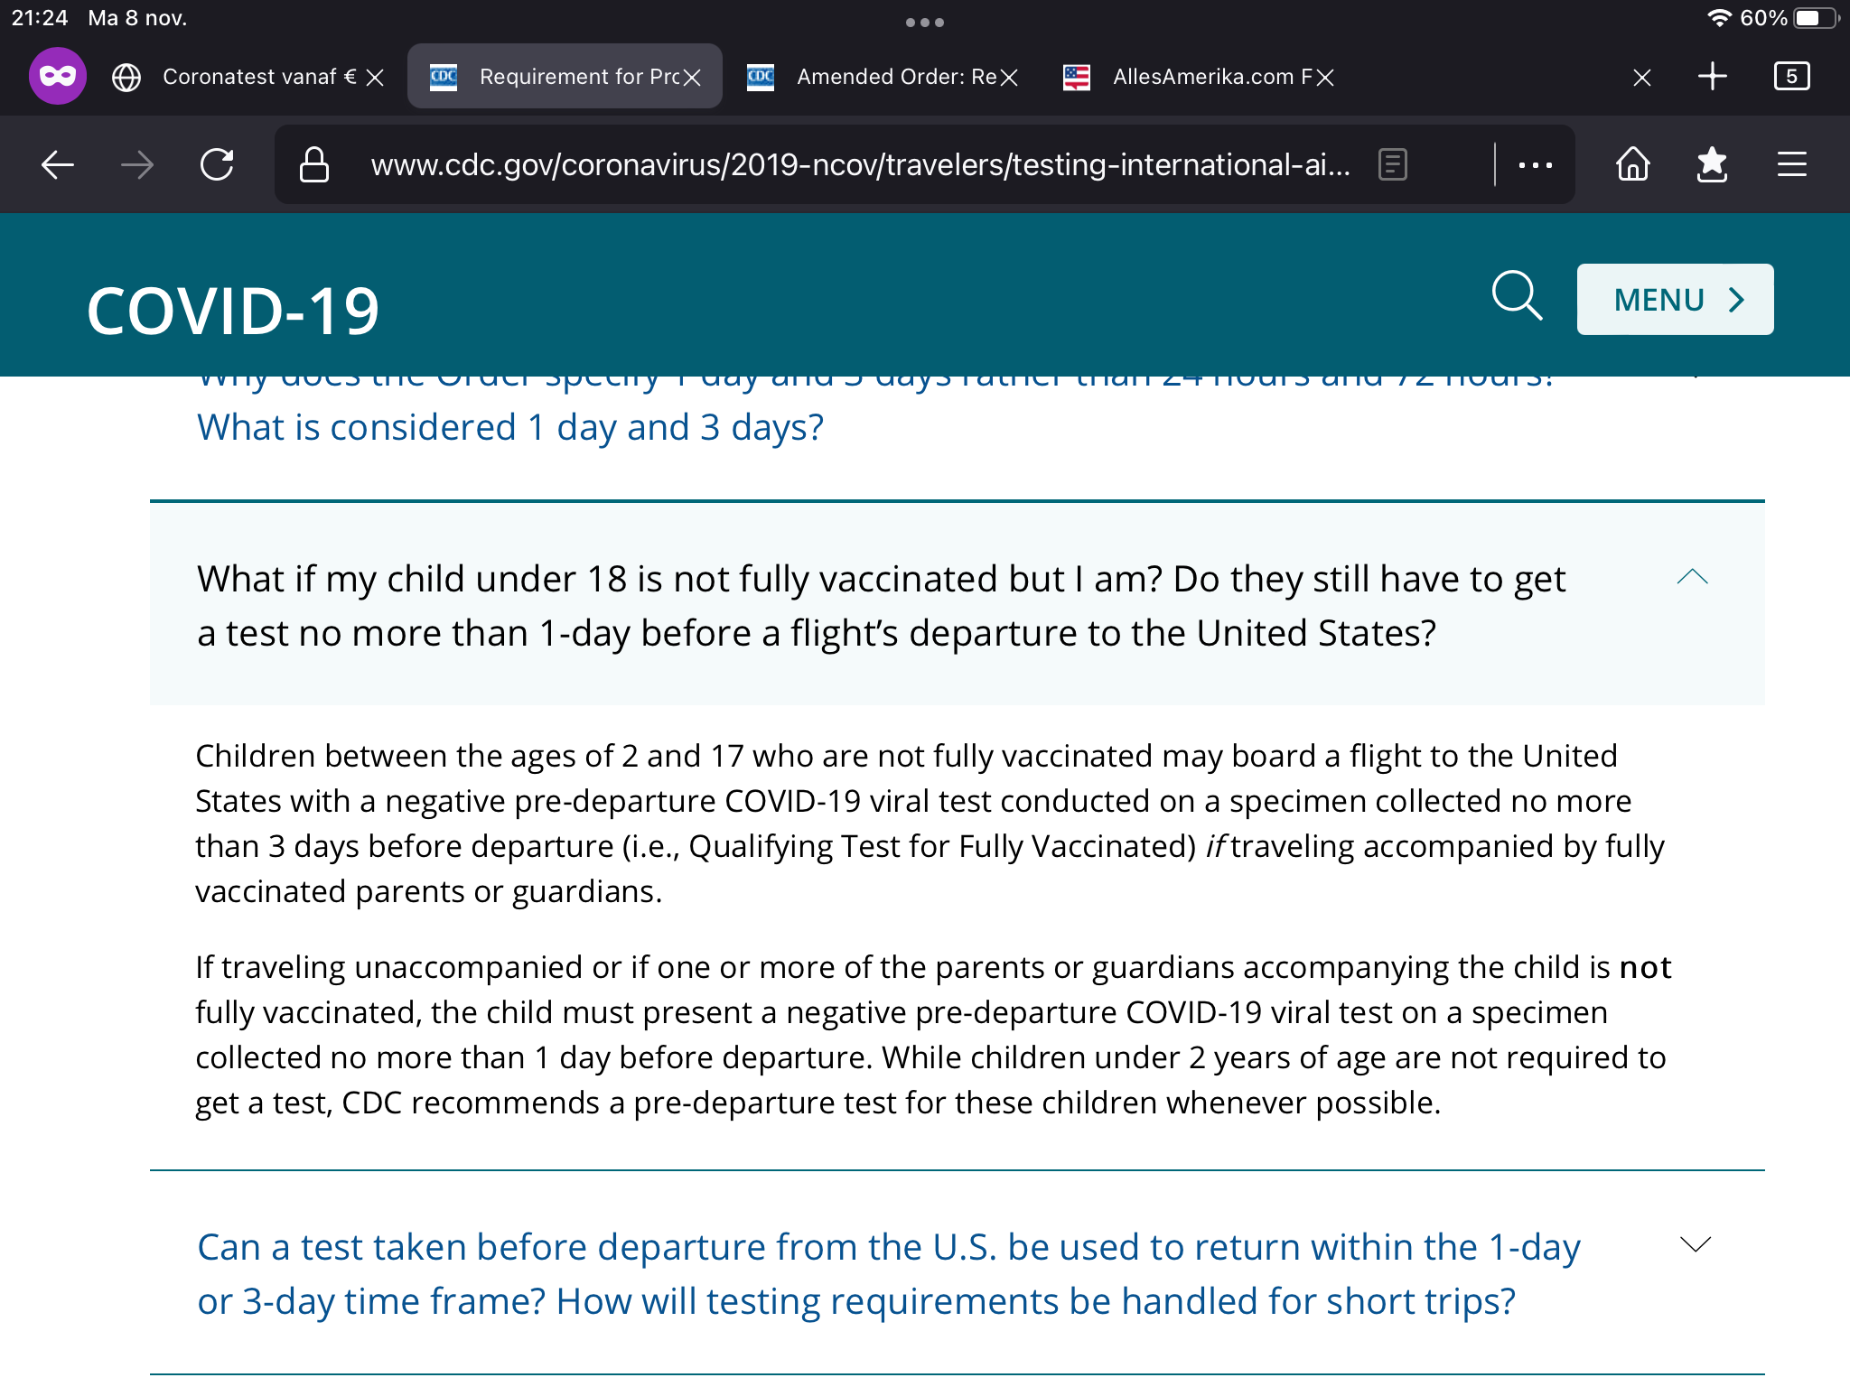
Task: Tap the private browsing mask icon
Action: click(x=58, y=76)
